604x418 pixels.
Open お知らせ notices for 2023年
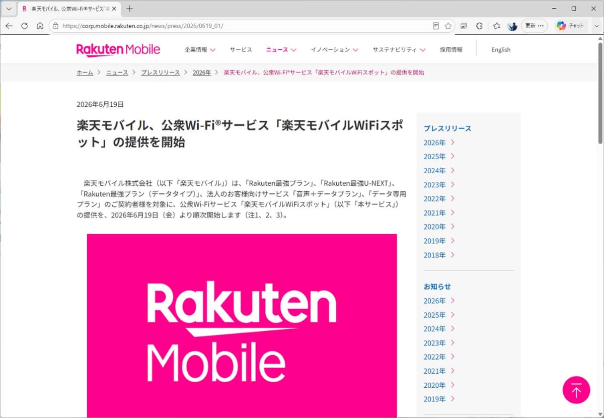(x=439, y=343)
